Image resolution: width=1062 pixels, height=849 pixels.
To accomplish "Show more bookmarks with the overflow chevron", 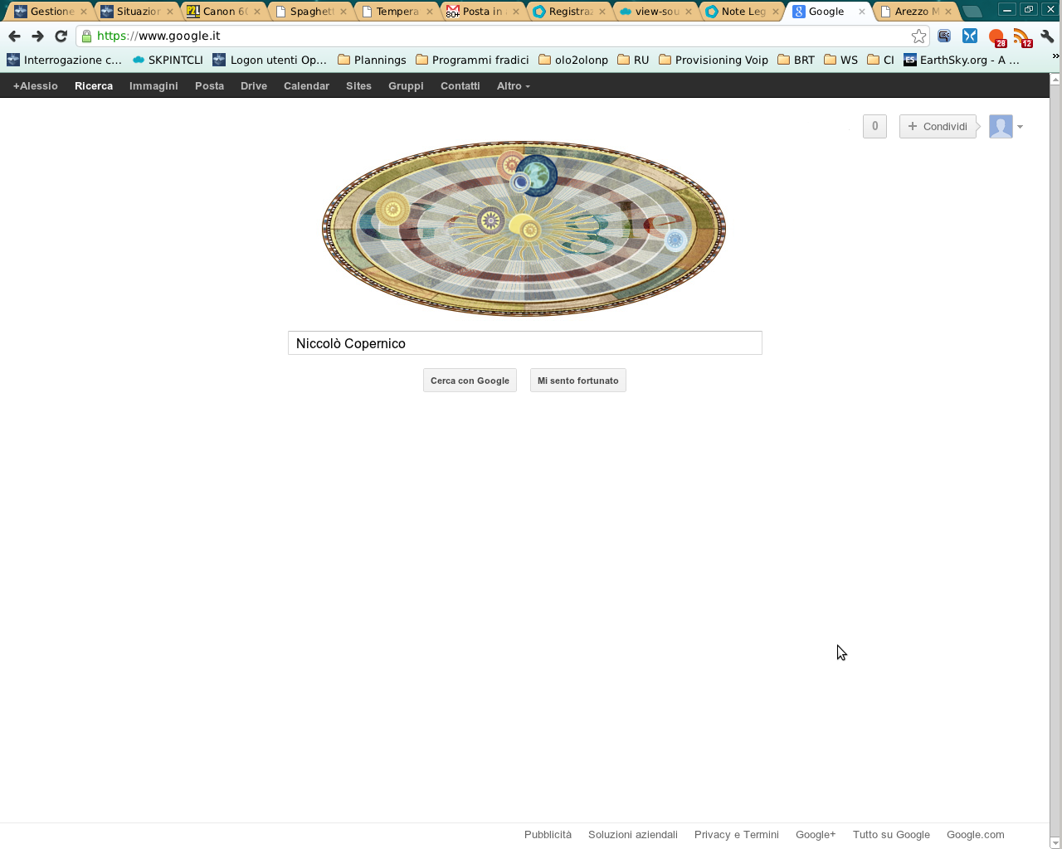I will [1055, 56].
